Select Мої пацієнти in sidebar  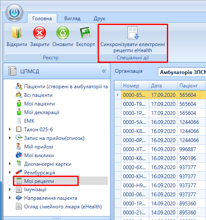[39, 104]
